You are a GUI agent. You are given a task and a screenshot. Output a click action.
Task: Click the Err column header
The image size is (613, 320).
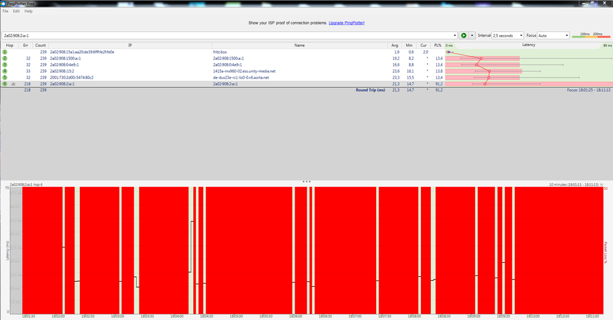click(25, 45)
